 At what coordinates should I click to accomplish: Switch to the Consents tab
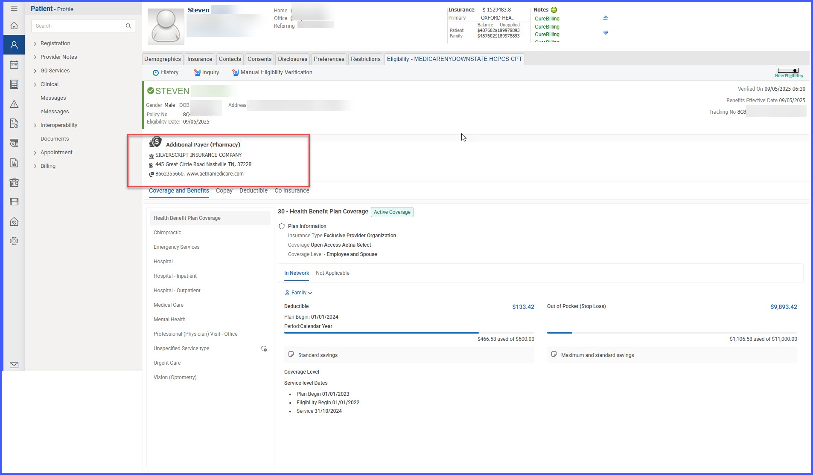(259, 59)
